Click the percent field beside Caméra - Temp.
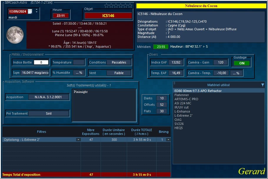The image size is (268, 179). pyautogui.click(x=237, y=73)
